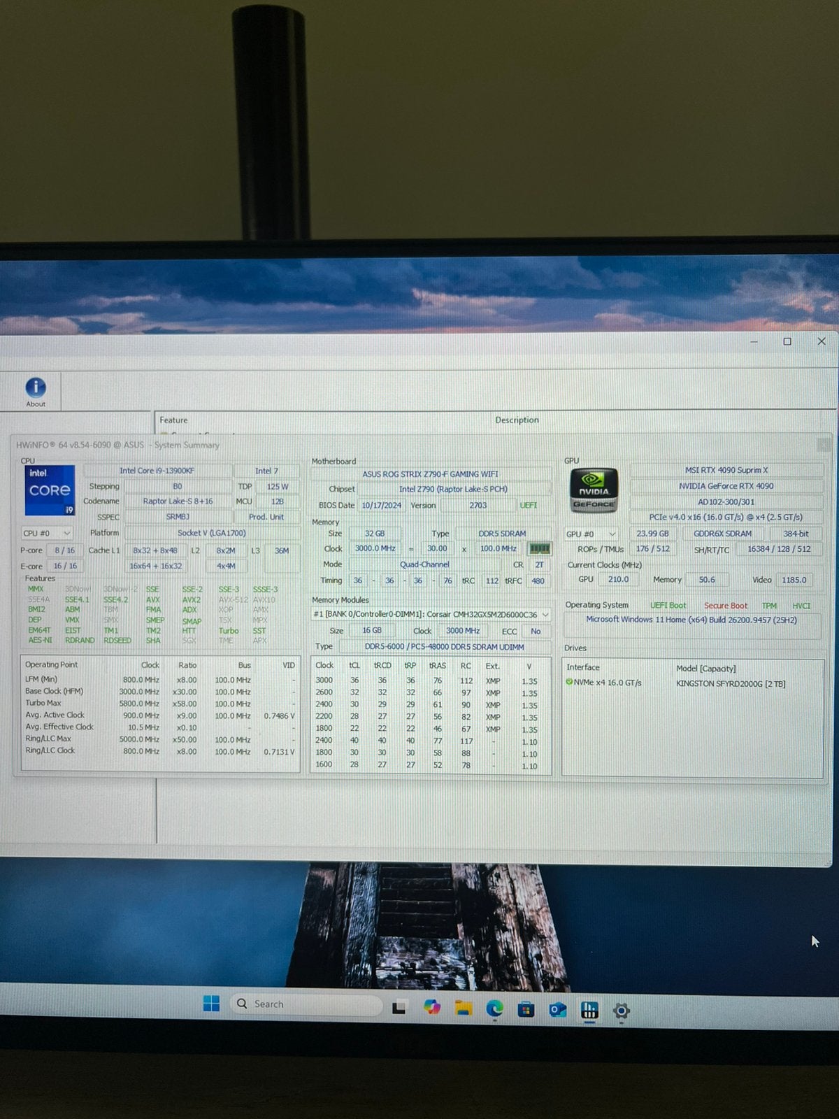
Task: Click the 36M L3 cache value
Action: point(282,551)
